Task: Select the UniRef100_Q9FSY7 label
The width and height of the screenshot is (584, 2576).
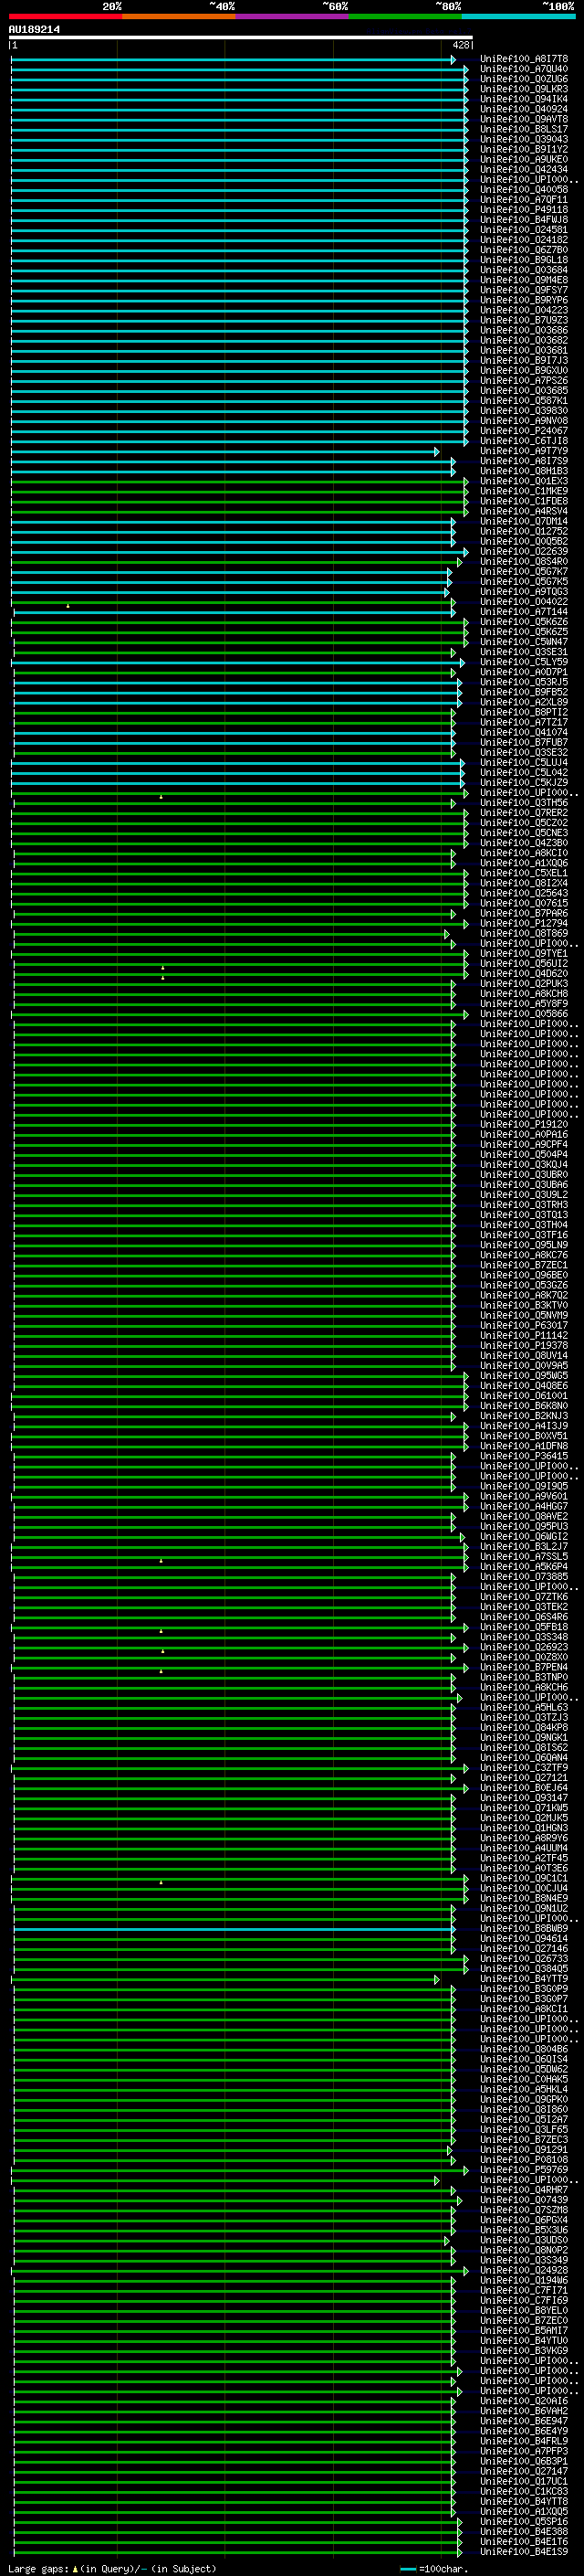Action: click(x=524, y=290)
